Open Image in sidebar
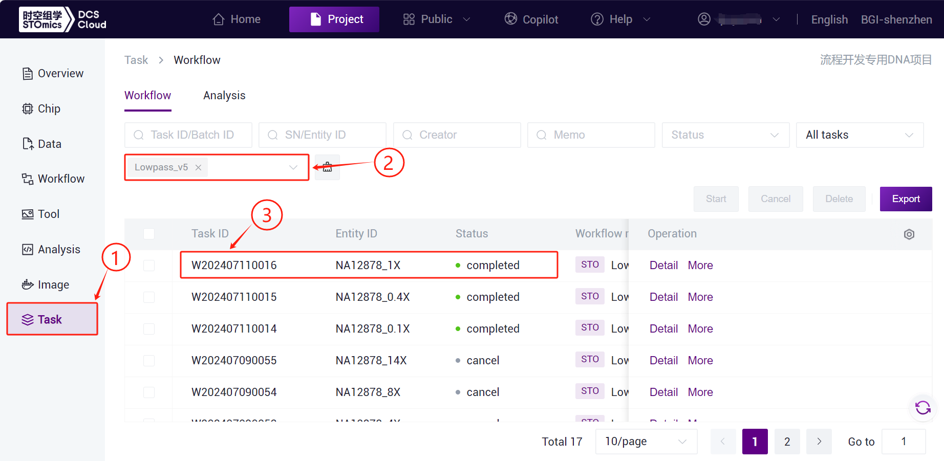 [46, 284]
